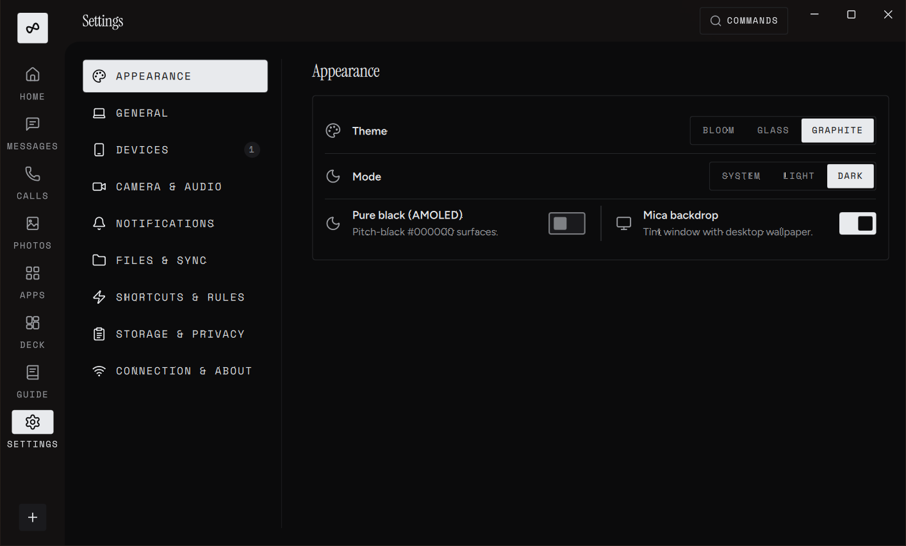
Task: Open the Apps section
Action: (x=33, y=282)
